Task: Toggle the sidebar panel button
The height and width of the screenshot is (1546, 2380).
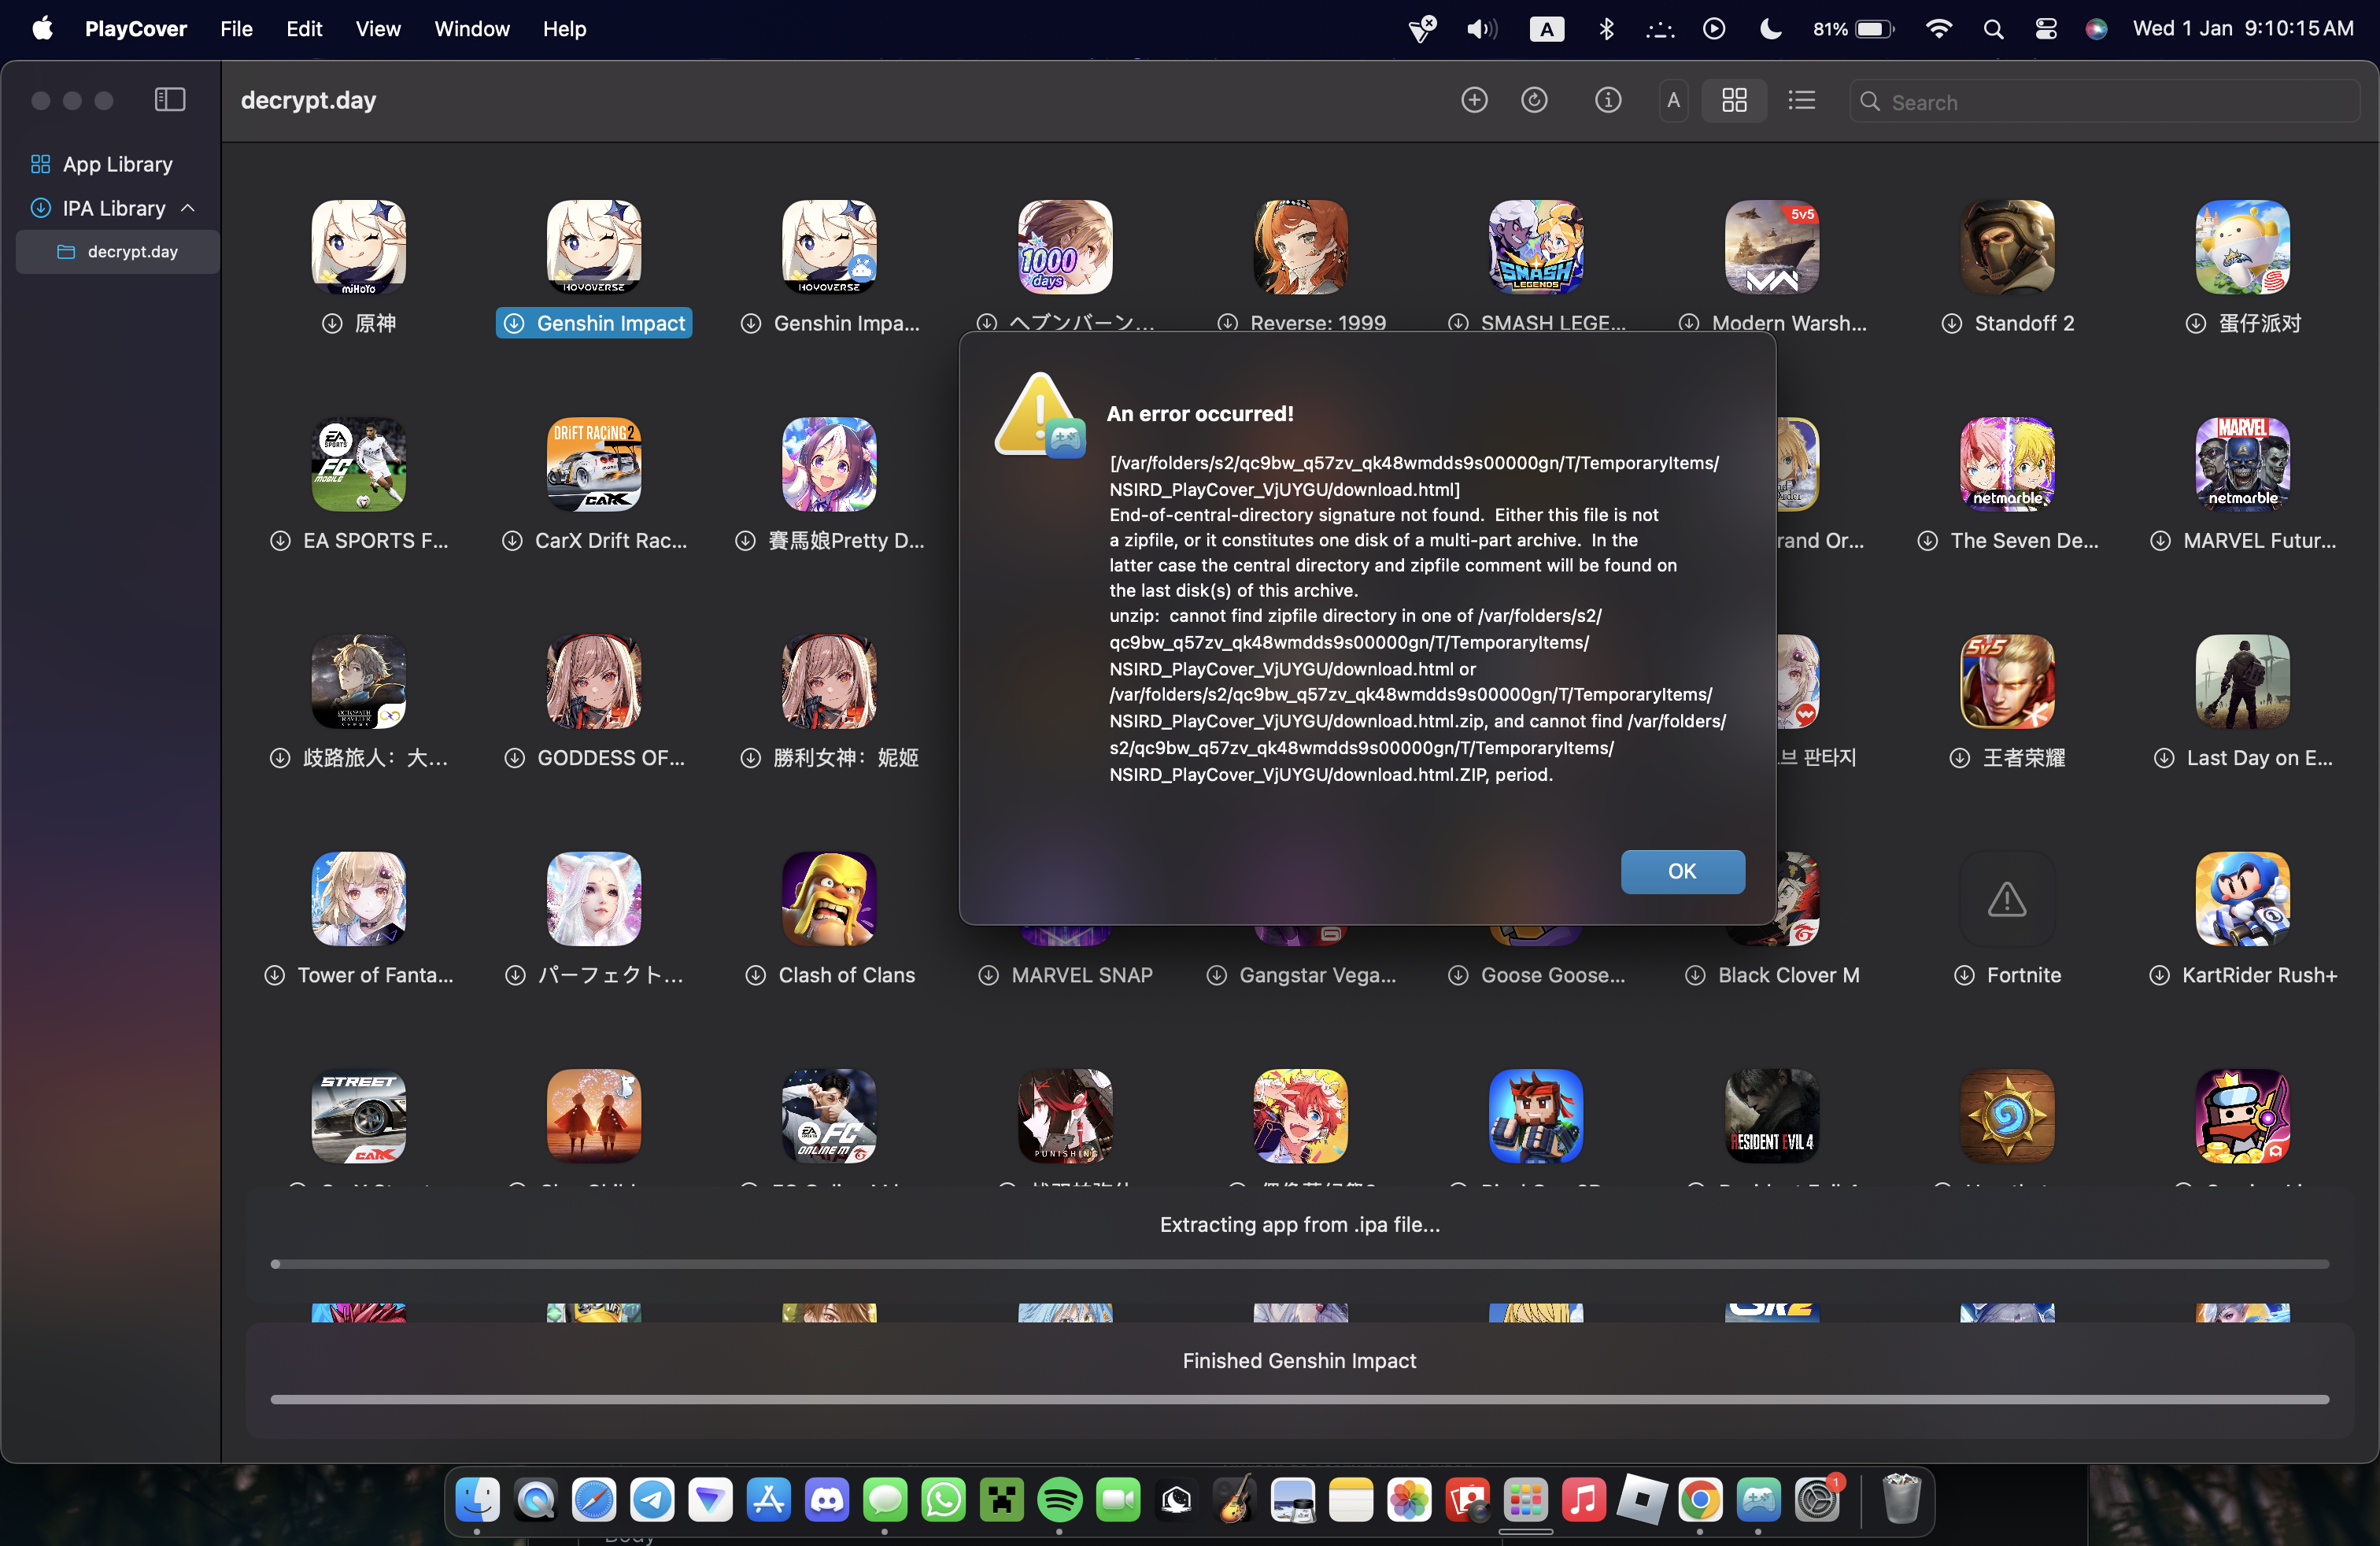Action: (170, 100)
